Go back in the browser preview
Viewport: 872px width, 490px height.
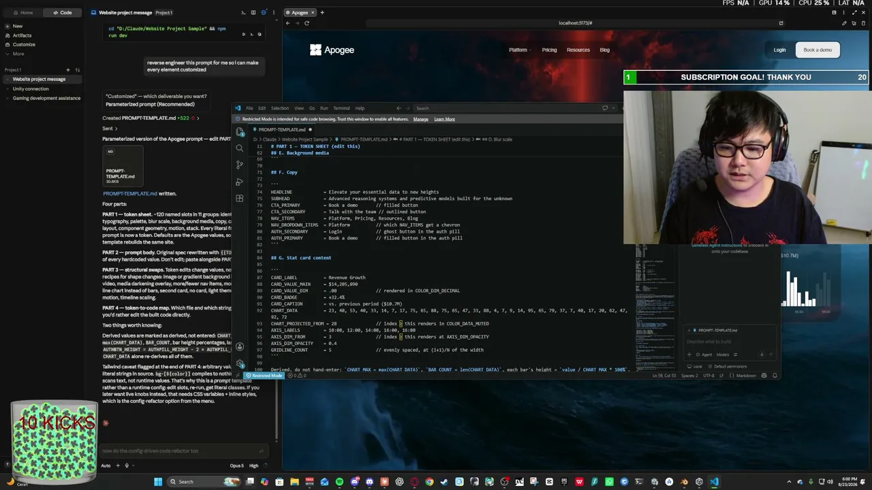287,23
